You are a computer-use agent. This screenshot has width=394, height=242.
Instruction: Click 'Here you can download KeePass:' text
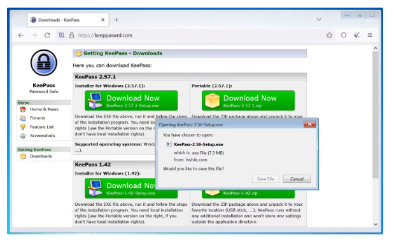tap(112, 65)
